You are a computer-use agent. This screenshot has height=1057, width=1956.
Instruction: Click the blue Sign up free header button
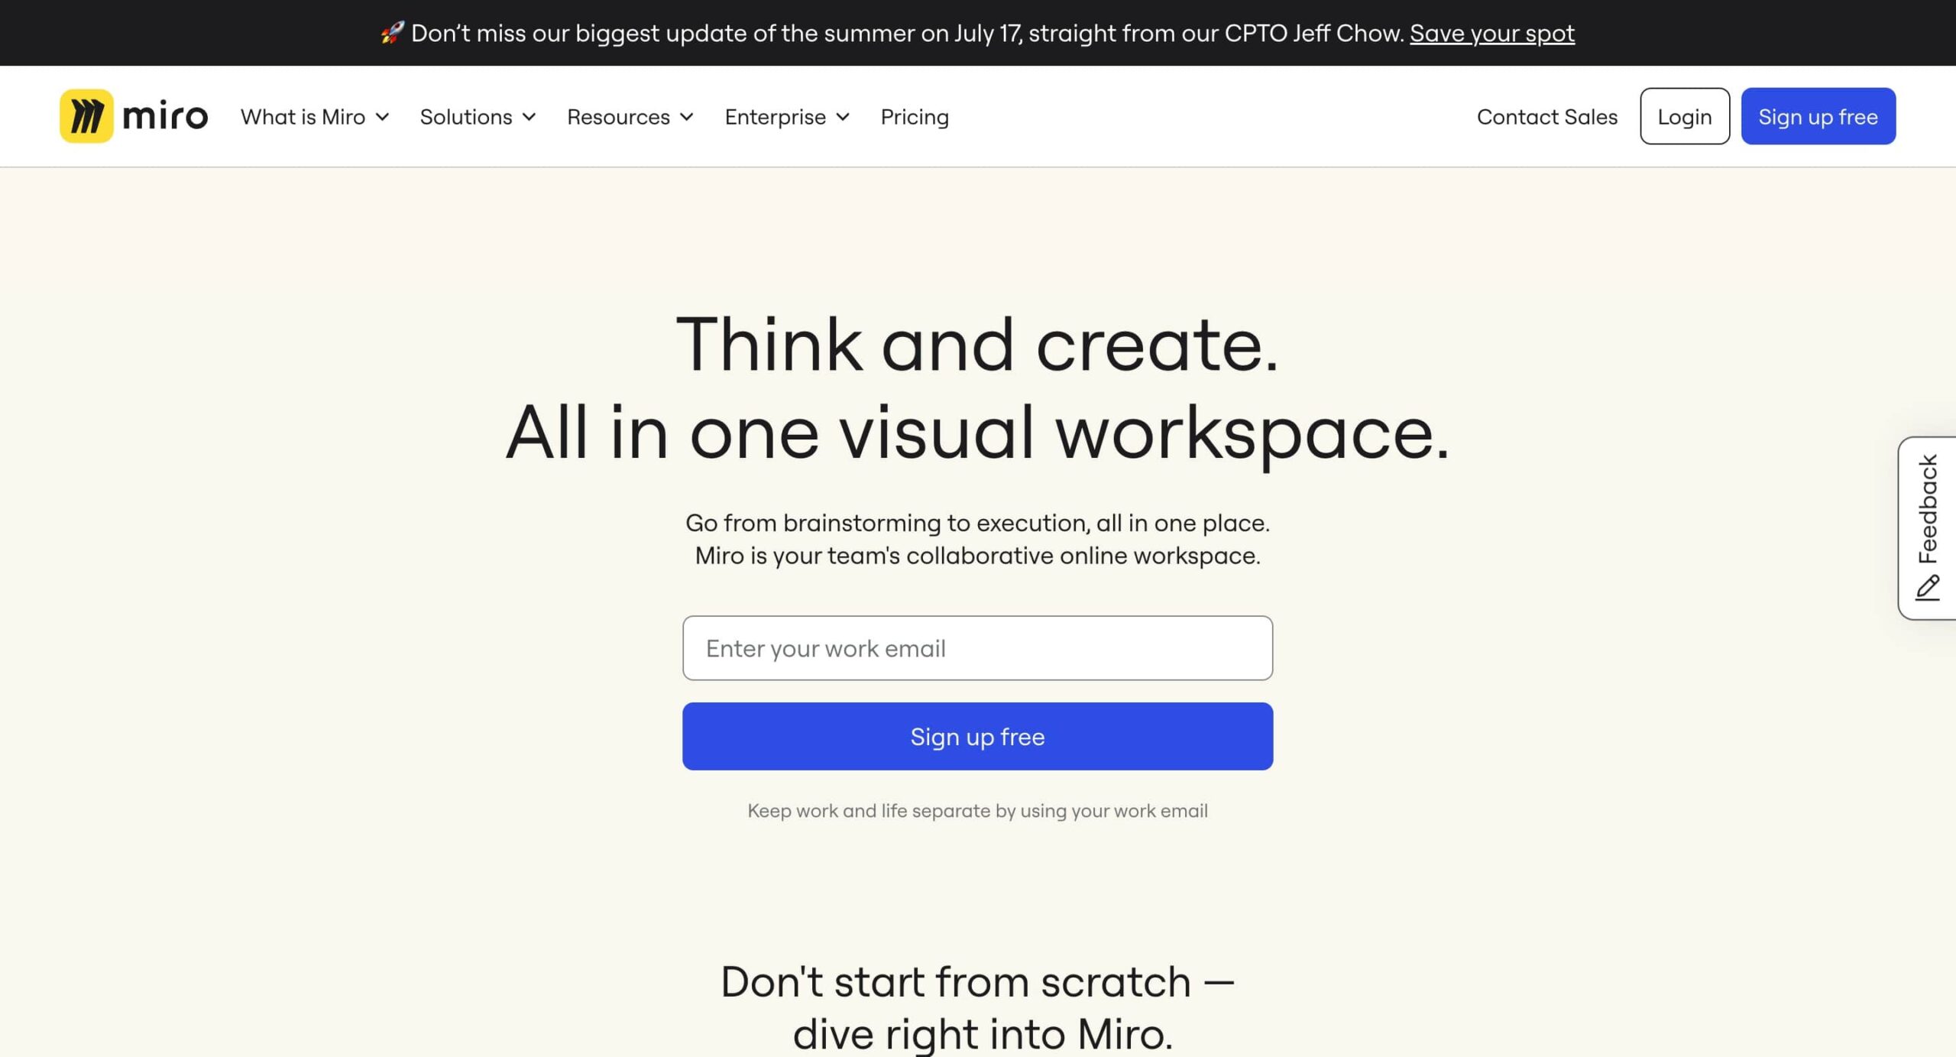1818,115
